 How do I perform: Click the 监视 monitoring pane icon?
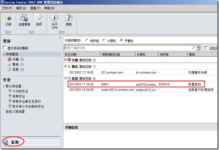(6, 142)
